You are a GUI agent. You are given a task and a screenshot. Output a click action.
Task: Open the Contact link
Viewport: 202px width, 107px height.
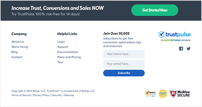pos(17,57)
